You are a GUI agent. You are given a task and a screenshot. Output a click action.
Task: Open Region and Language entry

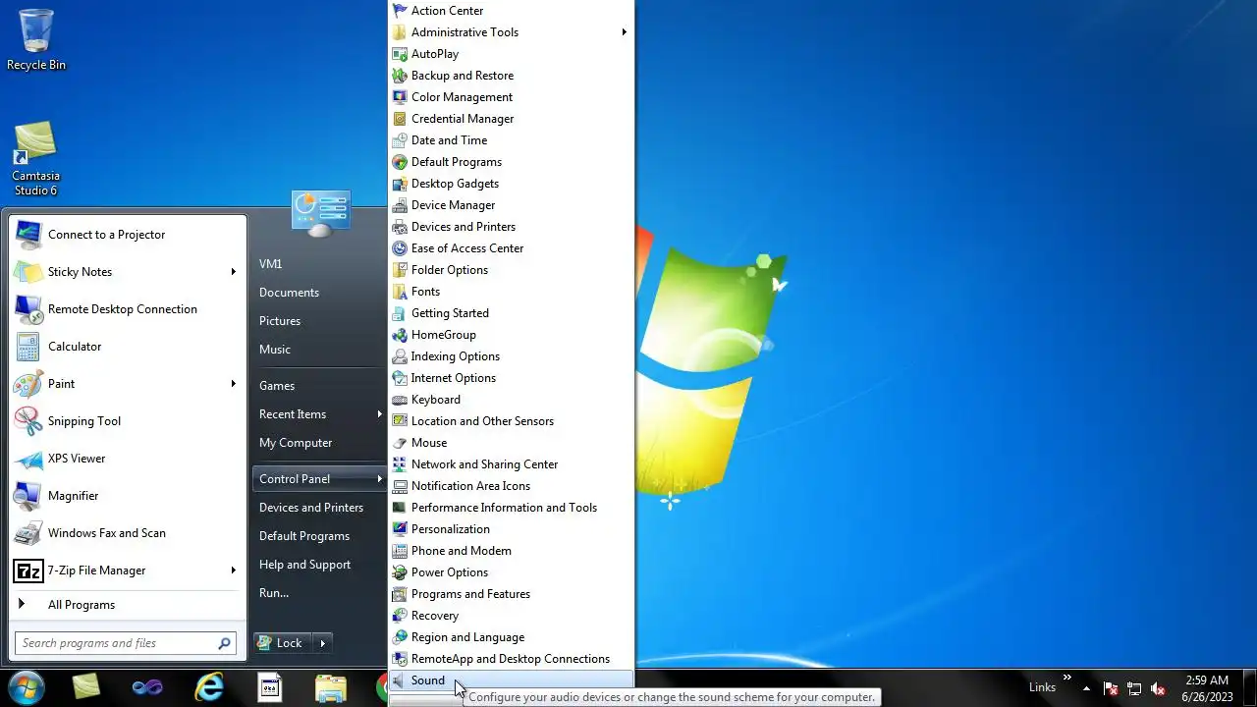512,637
